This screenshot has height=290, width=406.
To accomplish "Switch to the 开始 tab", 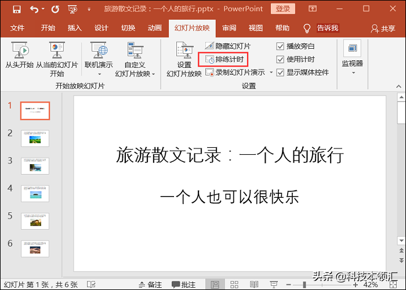I will click(48, 28).
